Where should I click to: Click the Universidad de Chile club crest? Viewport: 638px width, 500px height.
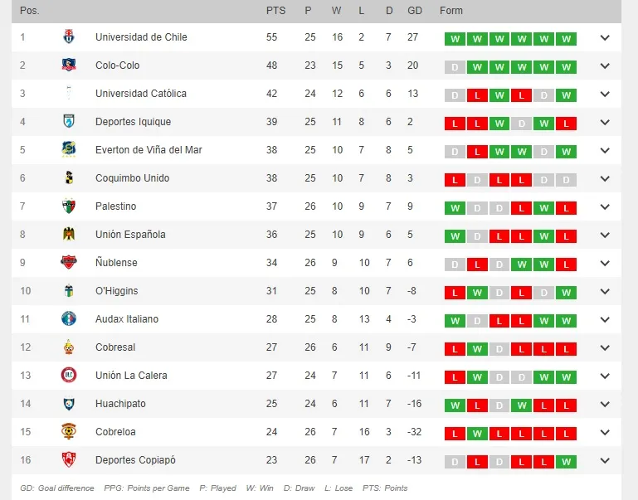pos(69,37)
